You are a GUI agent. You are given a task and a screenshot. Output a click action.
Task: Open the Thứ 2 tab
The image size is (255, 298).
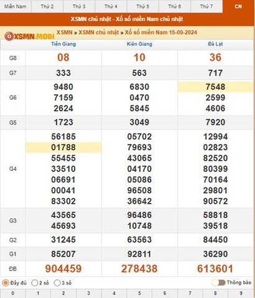click(x=47, y=6)
